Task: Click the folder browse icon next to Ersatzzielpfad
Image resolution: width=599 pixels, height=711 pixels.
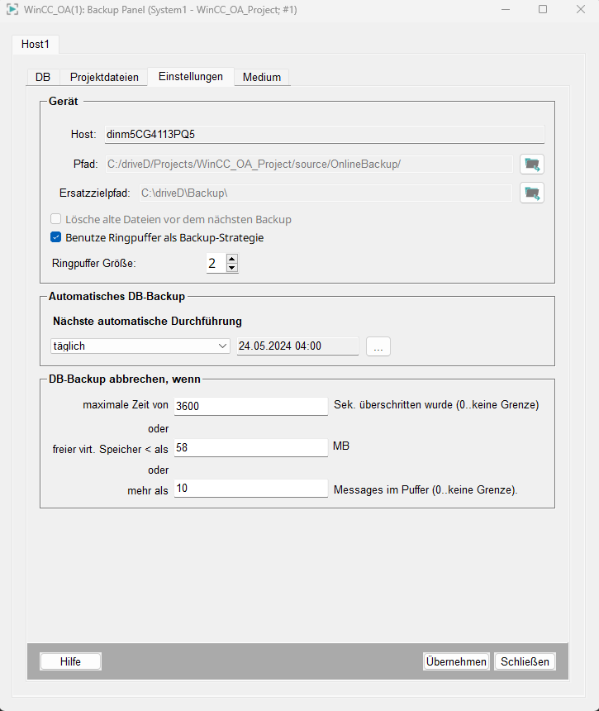Action: click(x=531, y=193)
